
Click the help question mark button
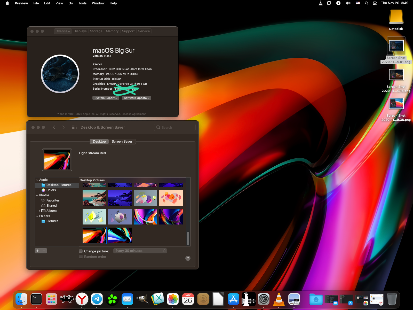click(x=188, y=258)
